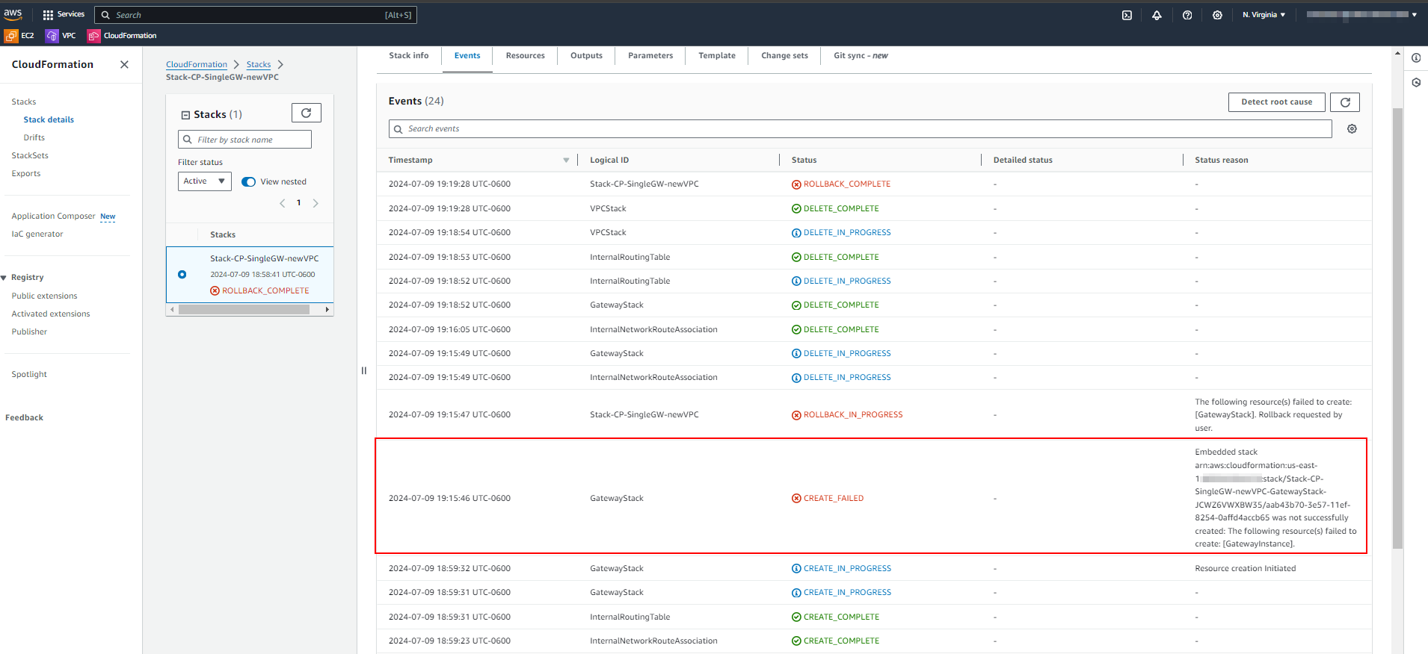
Task: Open the N. Virginia region selector
Action: 1264,15
